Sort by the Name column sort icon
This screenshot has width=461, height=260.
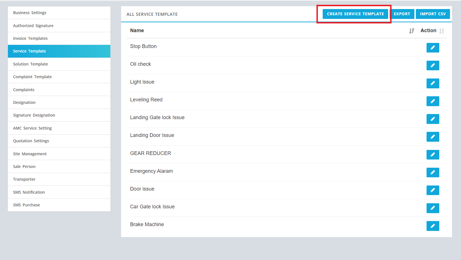[x=412, y=31]
